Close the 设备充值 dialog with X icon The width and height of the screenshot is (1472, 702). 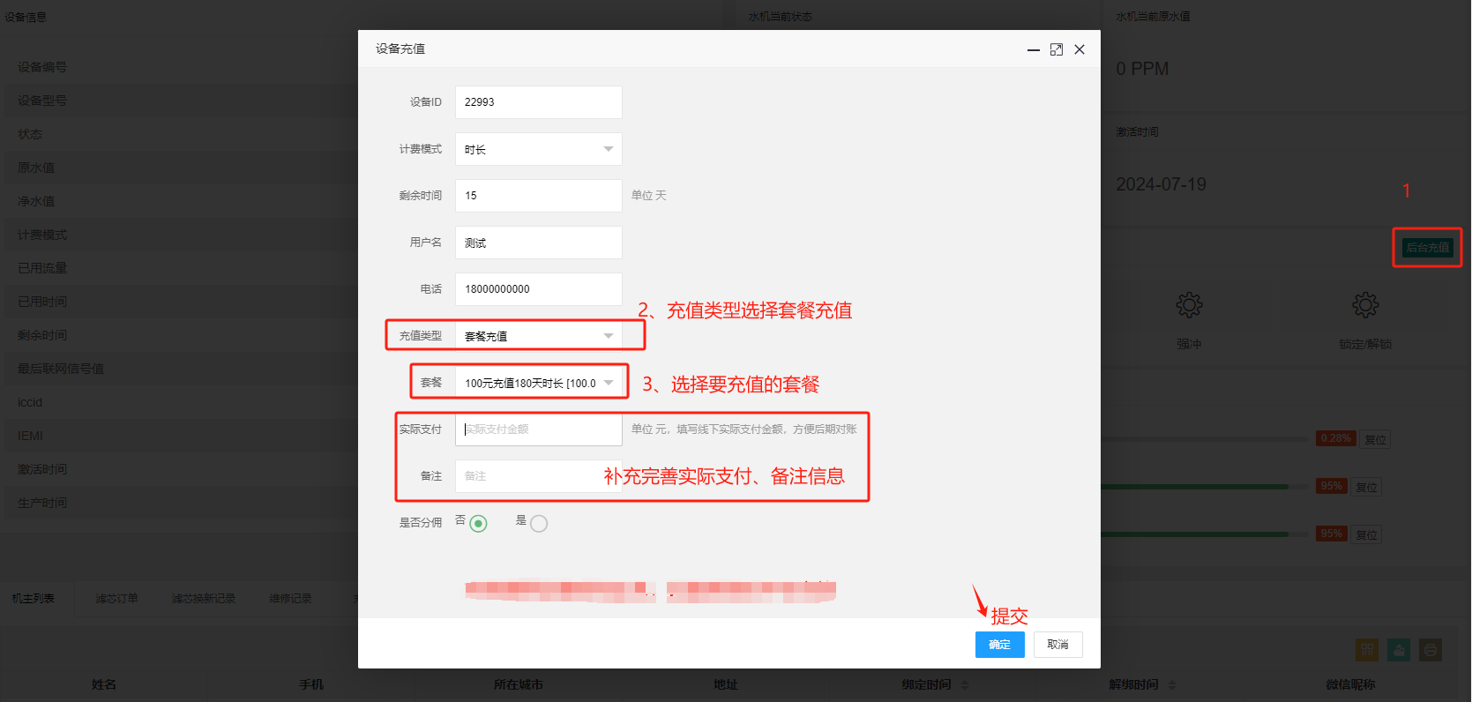pyautogui.click(x=1080, y=49)
